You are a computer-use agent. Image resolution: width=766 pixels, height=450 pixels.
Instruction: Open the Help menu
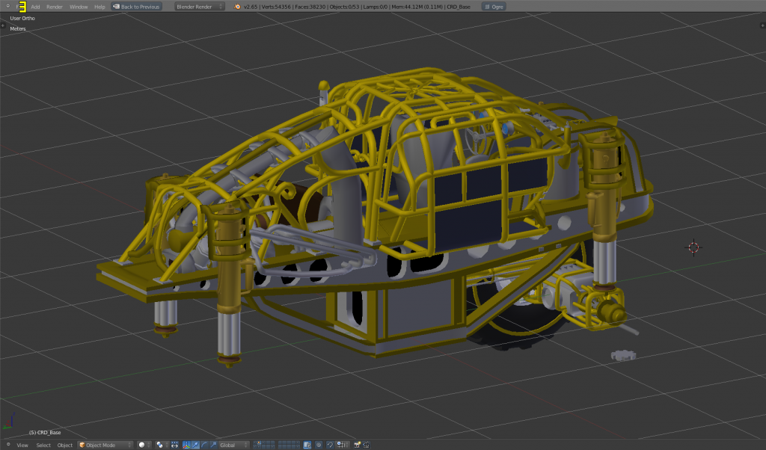point(99,7)
